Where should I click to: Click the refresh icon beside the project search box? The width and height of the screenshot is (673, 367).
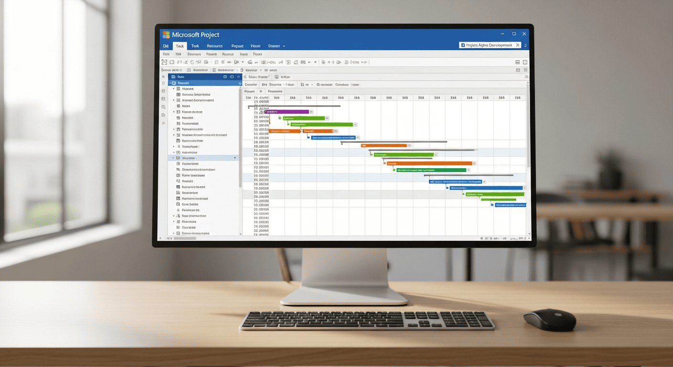pyautogui.click(x=525, y=45)
